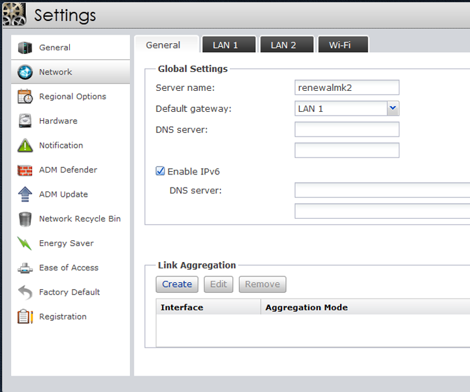Viewport: 470px width, 392px height.
Task: Click the Factory Default undo arrow icon
Action: (25, 292)
